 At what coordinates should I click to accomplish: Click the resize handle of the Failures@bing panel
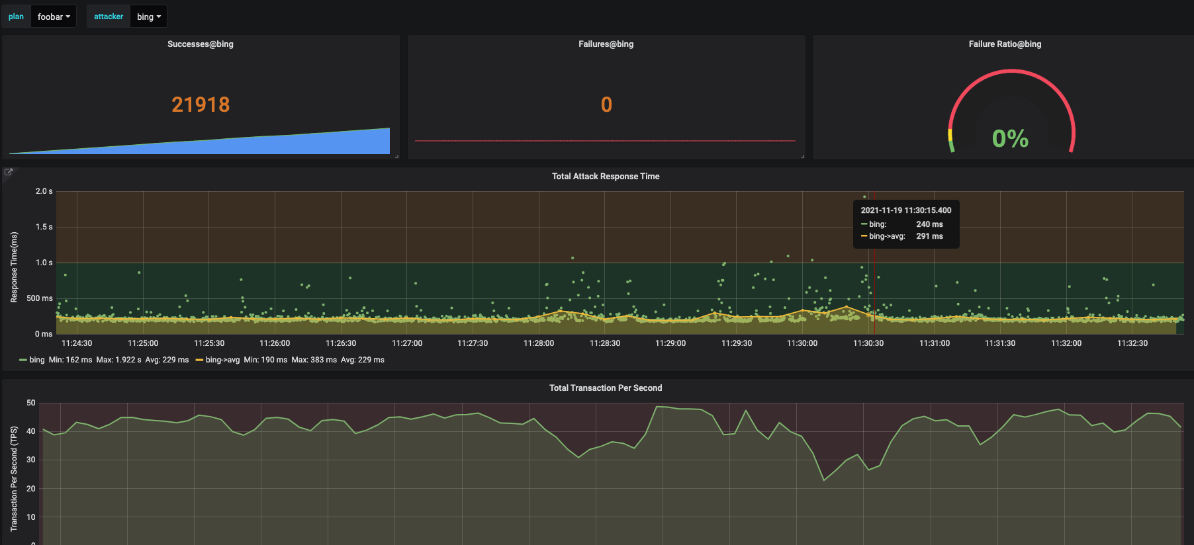point(802,156)
